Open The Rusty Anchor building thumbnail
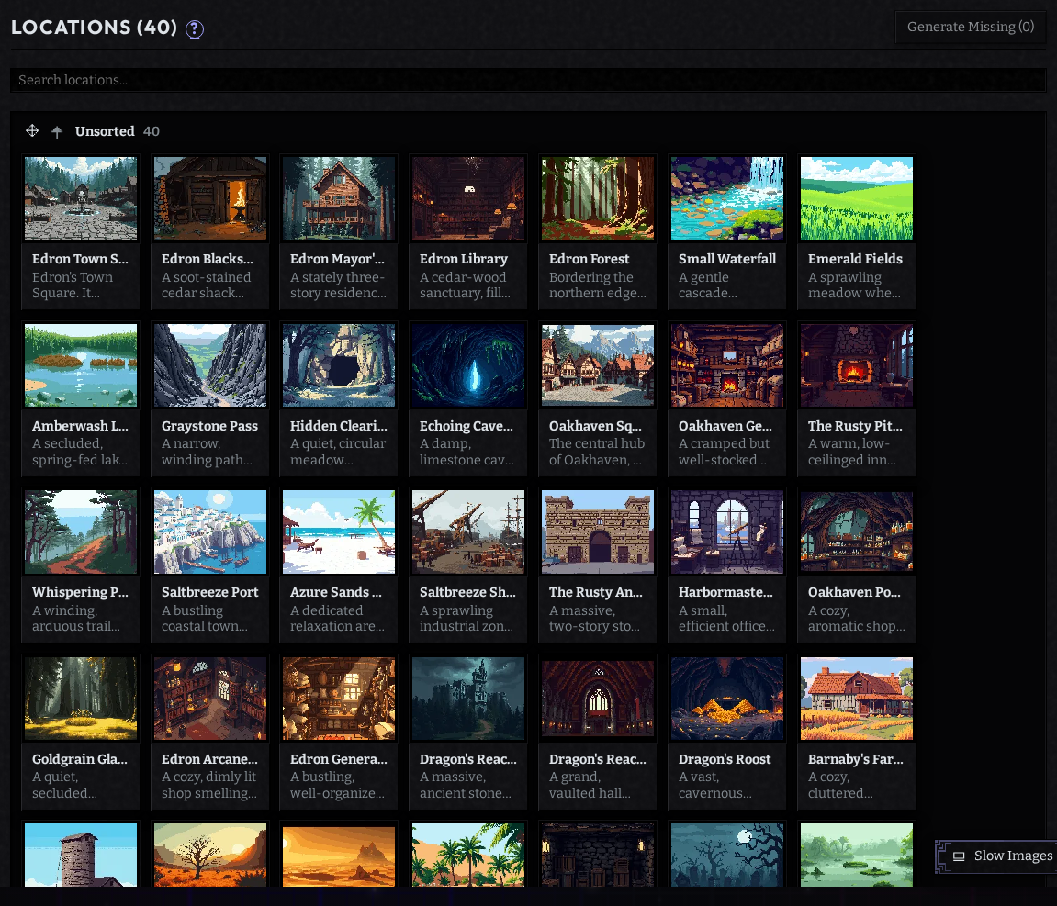The image size is (1057, 906). point(598,532)
